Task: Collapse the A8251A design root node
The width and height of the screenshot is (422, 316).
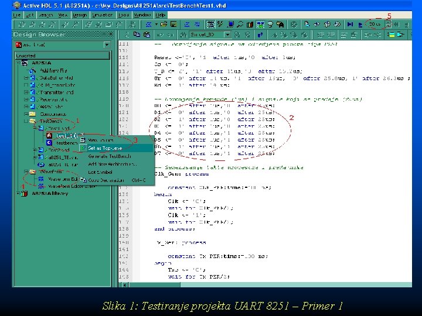Action: 18,63
